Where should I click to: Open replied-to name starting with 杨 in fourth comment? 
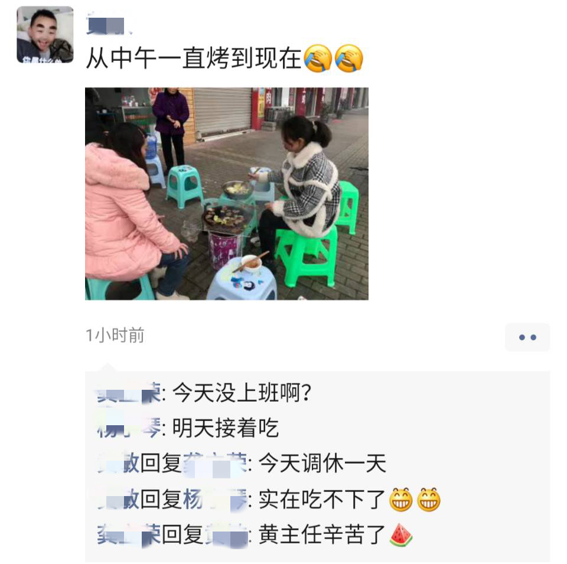[215, 500]
